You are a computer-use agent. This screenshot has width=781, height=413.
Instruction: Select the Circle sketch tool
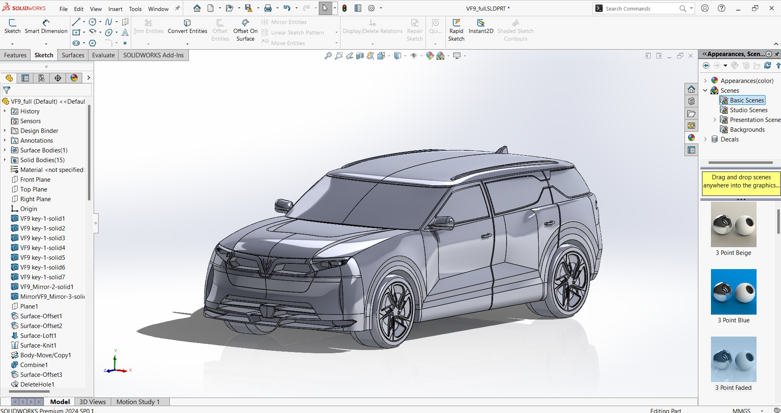coord(93,22)
